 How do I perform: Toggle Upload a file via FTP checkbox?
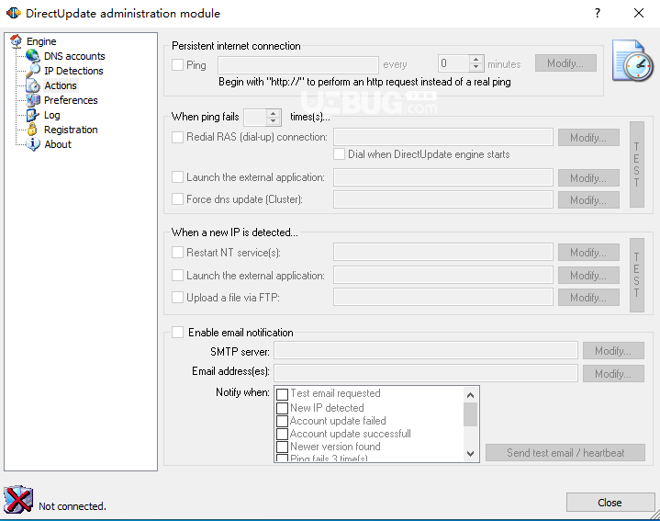tap(178, 298)
